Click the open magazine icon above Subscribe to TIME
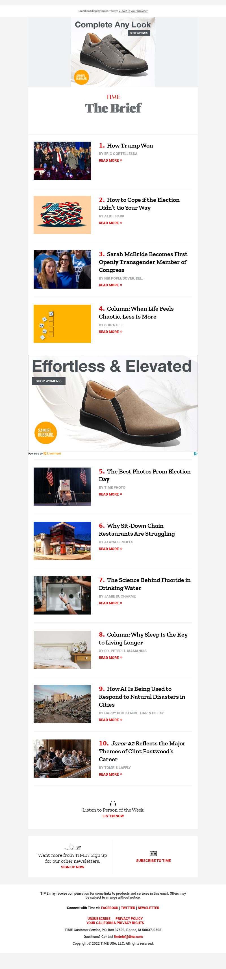 tap(153, 853)
